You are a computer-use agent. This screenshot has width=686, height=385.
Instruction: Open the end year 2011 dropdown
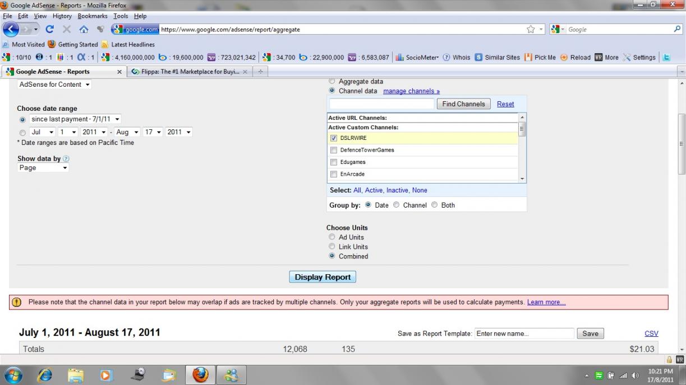click(179, 132)
